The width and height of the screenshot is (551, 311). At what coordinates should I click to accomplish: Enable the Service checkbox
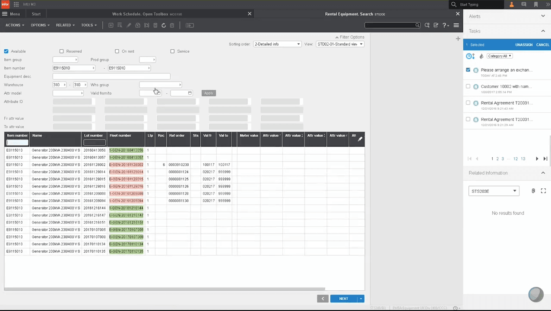click(172, 51)
